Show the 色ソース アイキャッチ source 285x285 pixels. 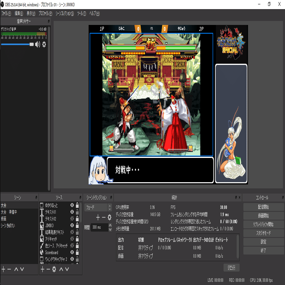point(72,245)
